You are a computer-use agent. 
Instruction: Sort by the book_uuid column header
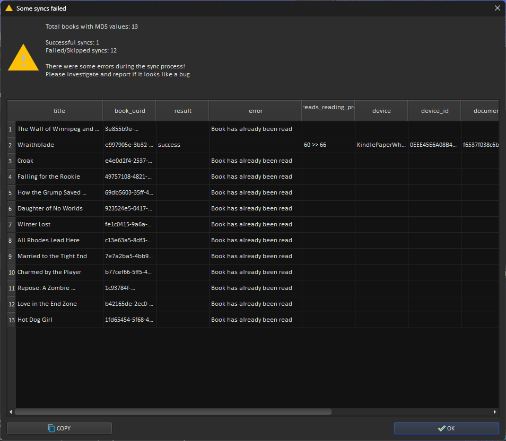click(130, 111)
